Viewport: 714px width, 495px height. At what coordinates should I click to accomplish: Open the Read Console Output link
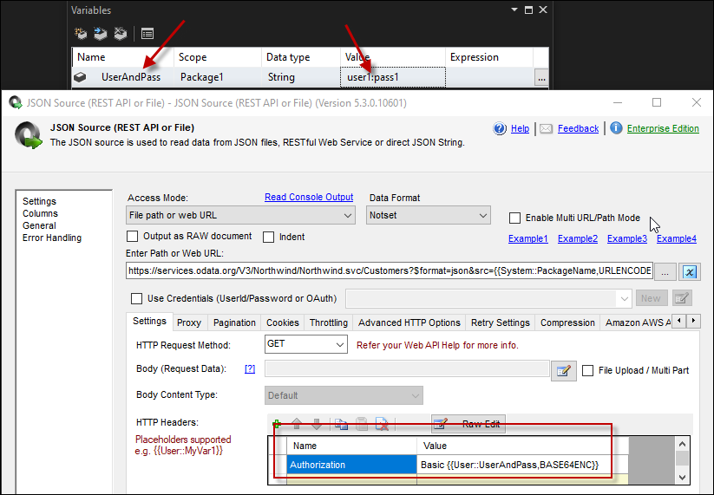pyautogui.click(x=309, y=197)
